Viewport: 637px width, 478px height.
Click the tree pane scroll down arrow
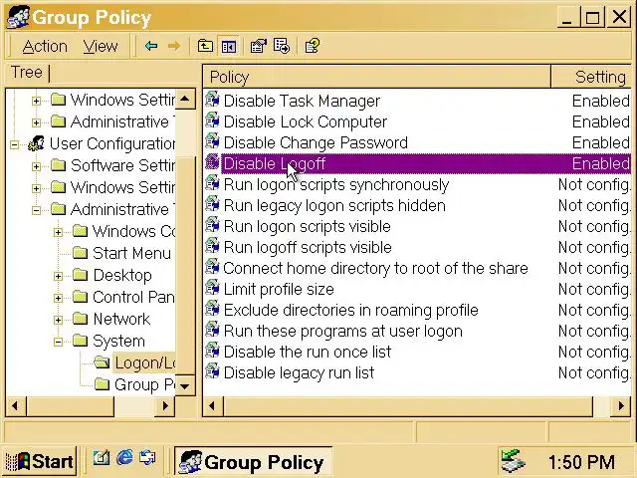(185, 385)
